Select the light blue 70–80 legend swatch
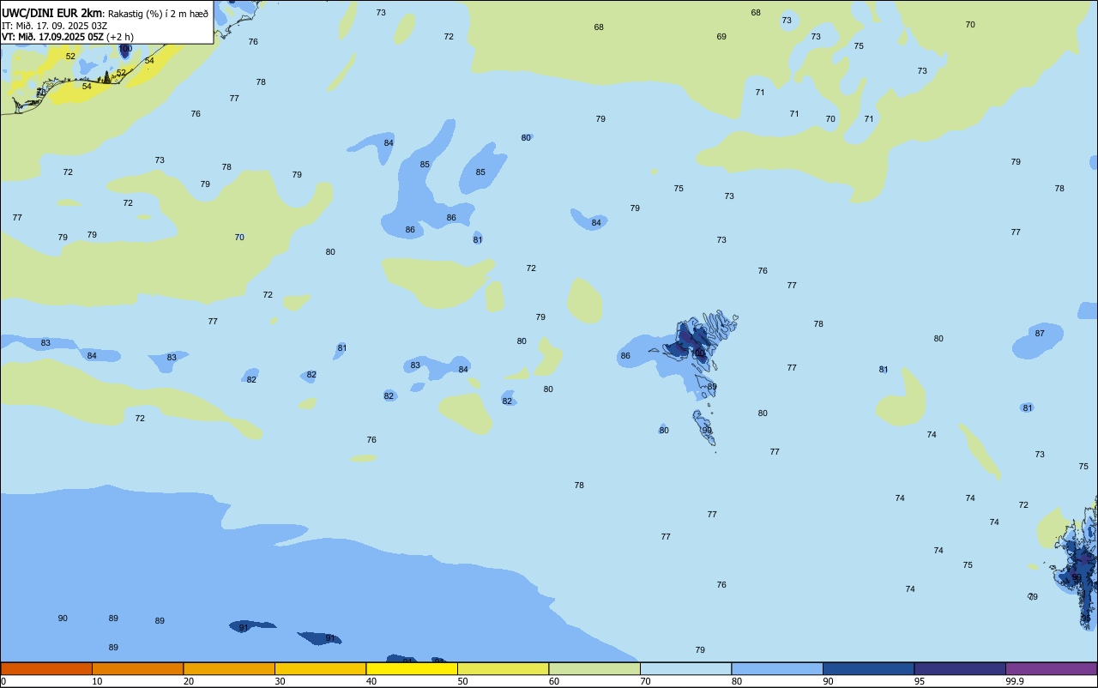 pyautogui.click(x=685, y=668)
